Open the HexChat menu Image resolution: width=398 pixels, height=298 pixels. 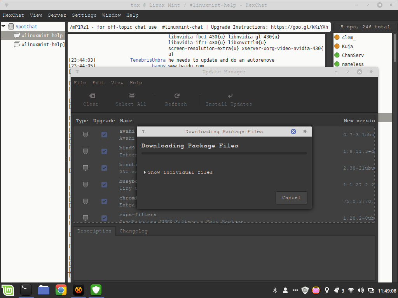(x=14, y=15)
